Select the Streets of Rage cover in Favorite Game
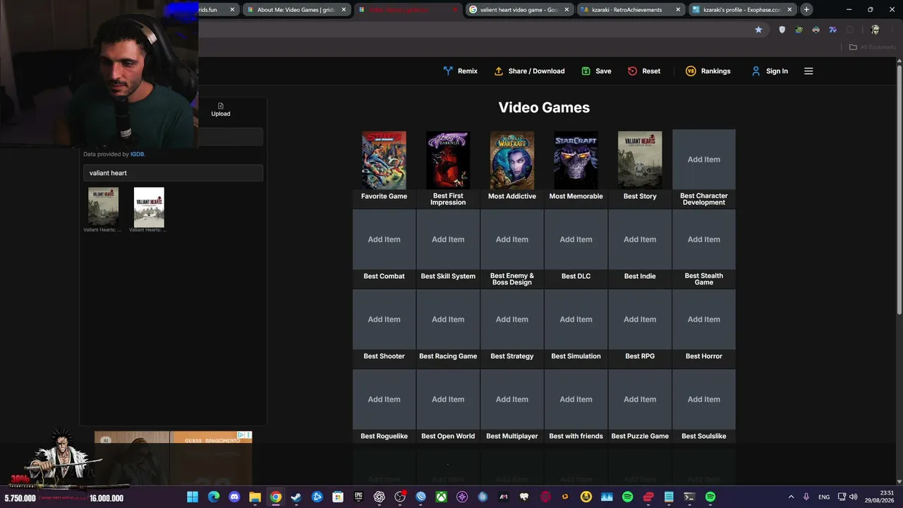This screenshot has width=903, height=508. point(384,160)
